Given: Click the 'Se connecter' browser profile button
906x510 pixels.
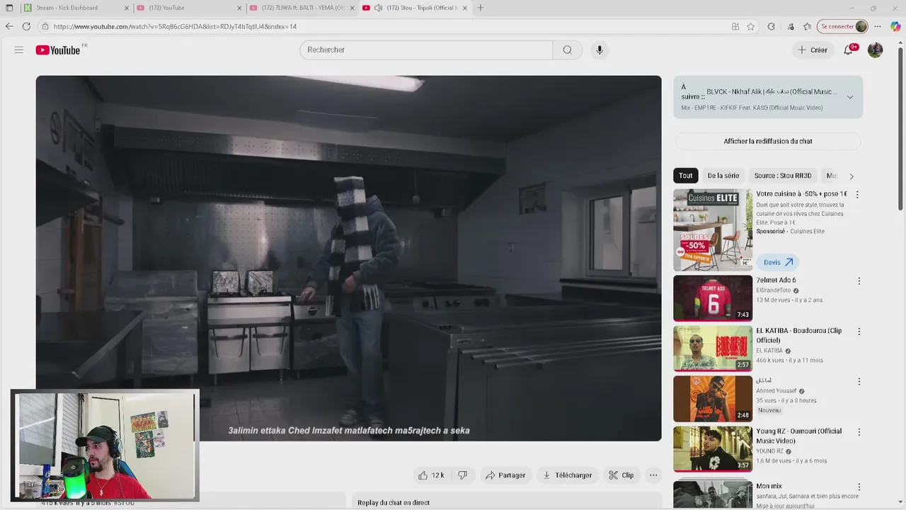Looking at the screenshot, I should click(843, 27).
